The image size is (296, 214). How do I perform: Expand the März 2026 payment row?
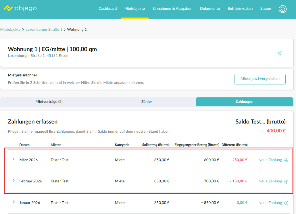(14, 159)
